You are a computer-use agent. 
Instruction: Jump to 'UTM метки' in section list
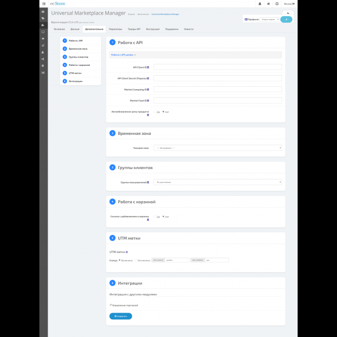tap(75, 73)
